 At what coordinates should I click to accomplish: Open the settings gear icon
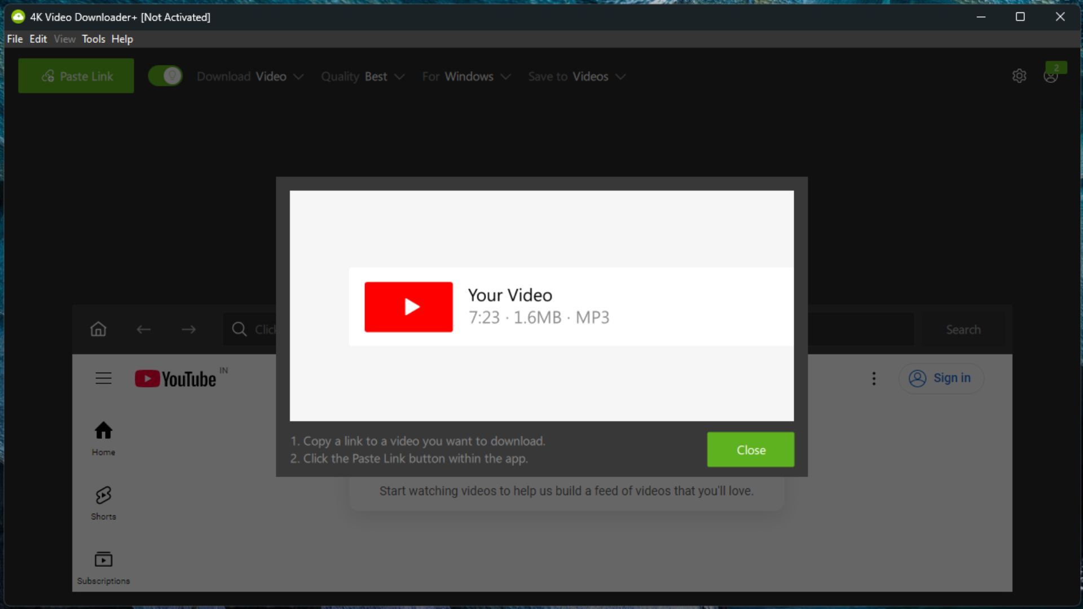[x=1019, y=76]
